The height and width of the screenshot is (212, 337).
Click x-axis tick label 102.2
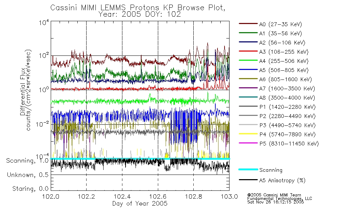[87, 196]
